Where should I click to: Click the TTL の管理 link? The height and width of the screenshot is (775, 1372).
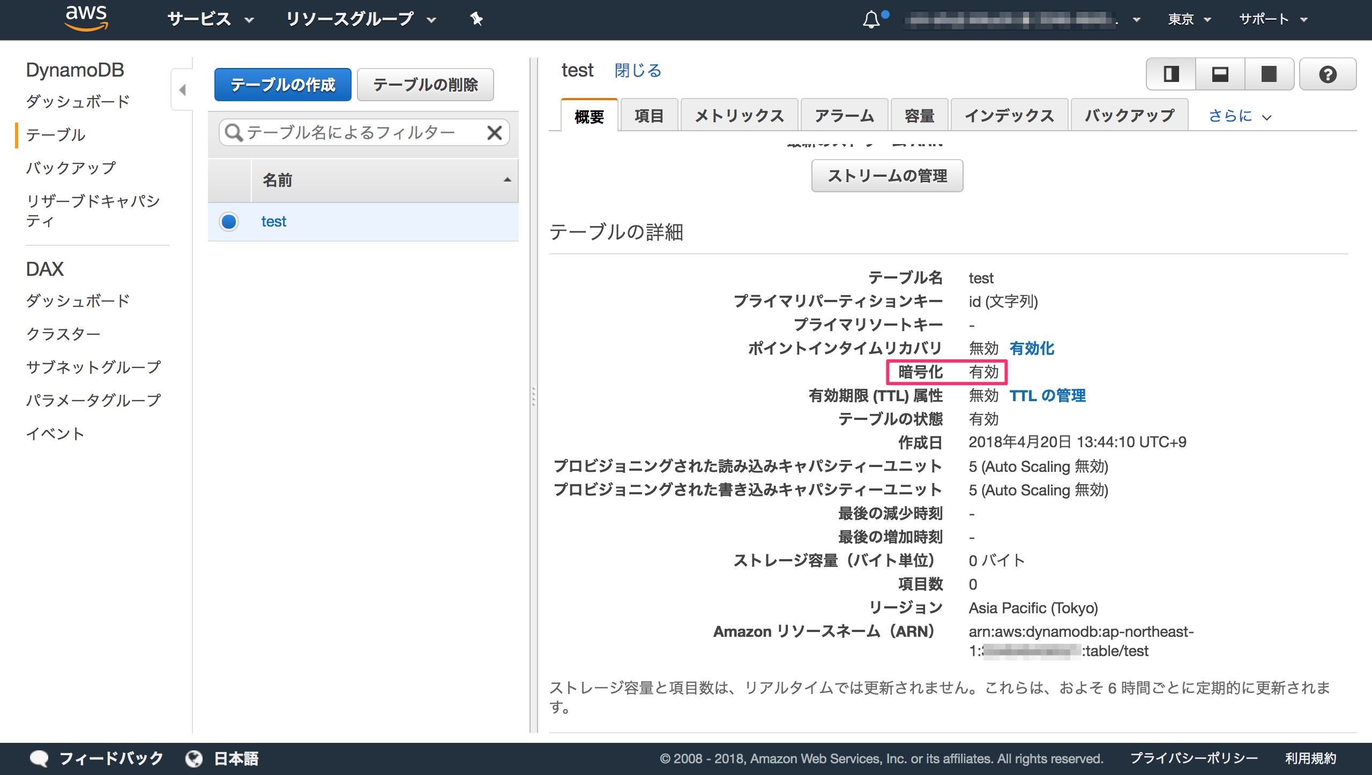(x=1047, y=396)
